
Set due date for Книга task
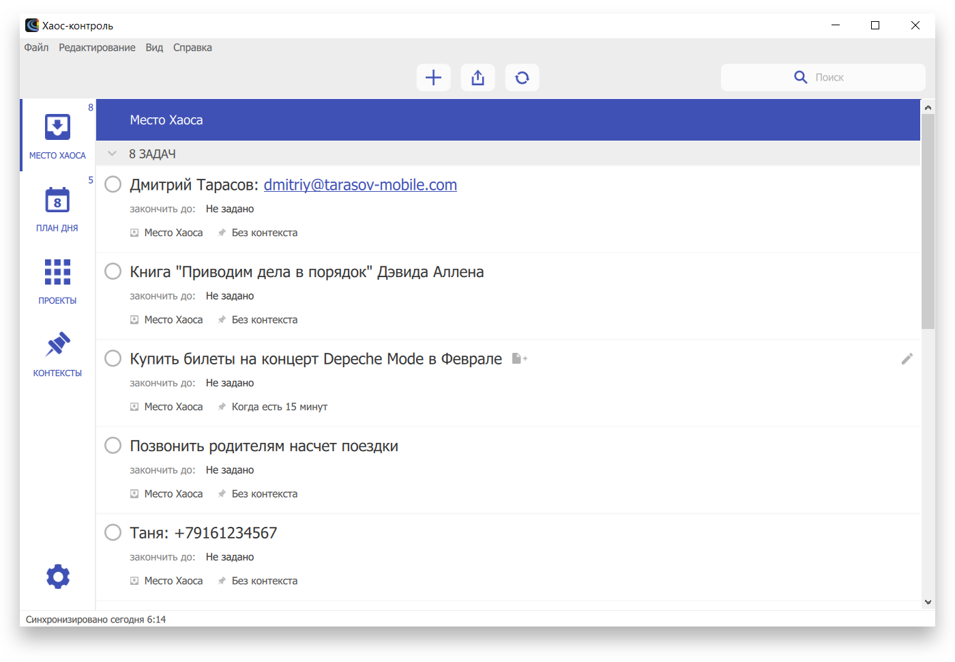[x=230, y=296]
